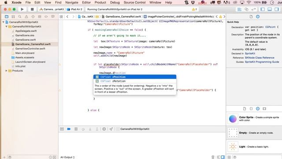Select AppDelegate.swift file
Viewport: 282px width, 159px height.
coord(26,31)
